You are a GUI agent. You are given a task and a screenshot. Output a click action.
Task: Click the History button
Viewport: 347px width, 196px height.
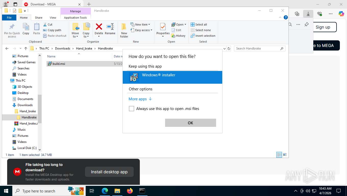(178, 36)
